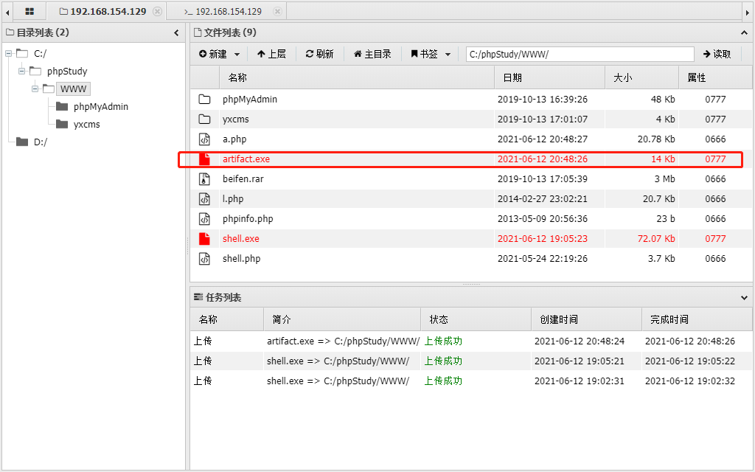
Task: Select yxcms folder in directory tree
Action: [x=87, y=124]
